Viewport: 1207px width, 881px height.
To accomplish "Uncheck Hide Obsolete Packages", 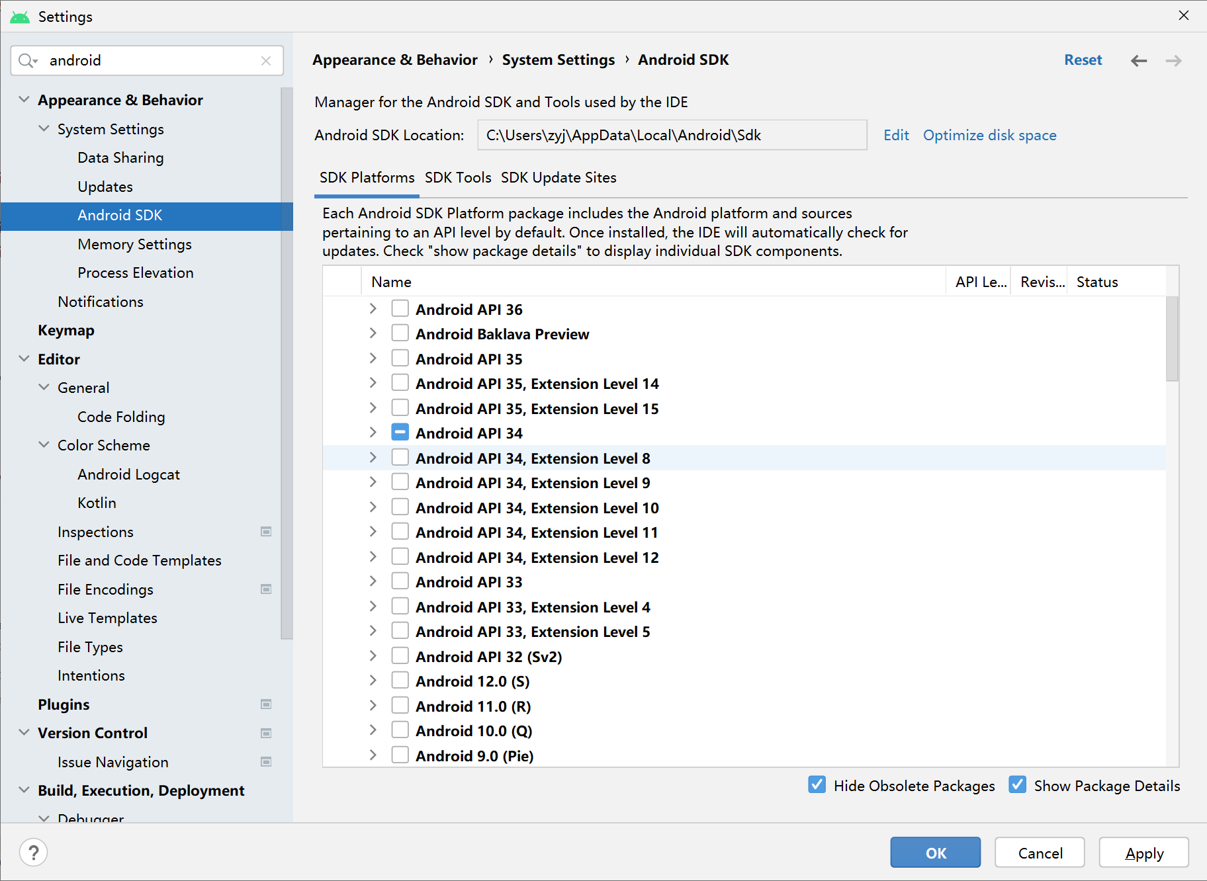I will pyautogui.click(x=817, y=785).
